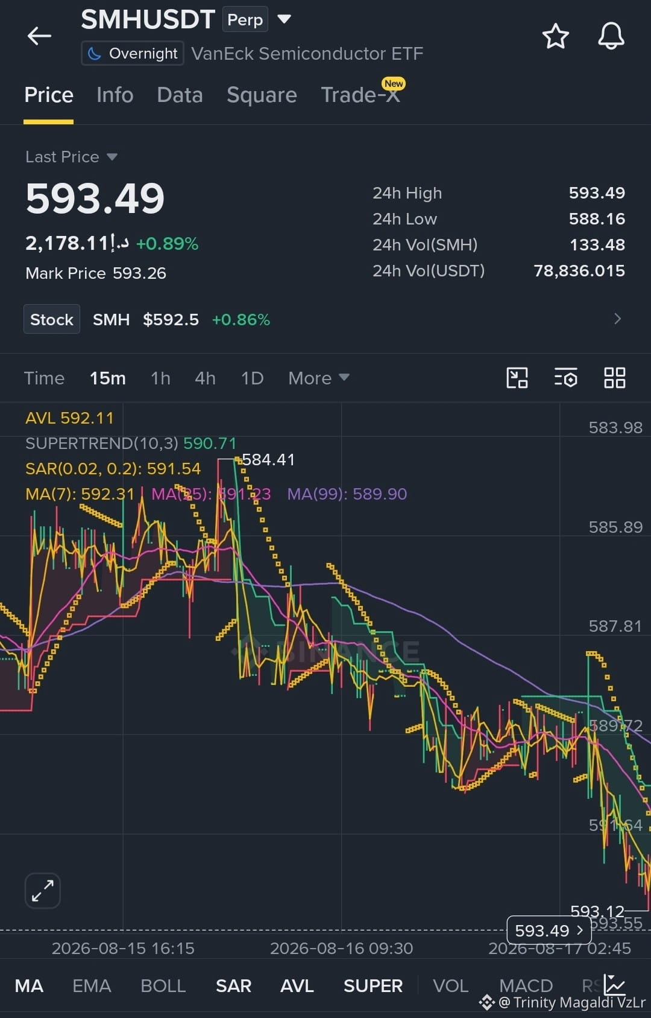The width and height of the screenshot is (651, 1018).
Task: Tap the MA(99): 589.90 legend
Action: [347, 494]
